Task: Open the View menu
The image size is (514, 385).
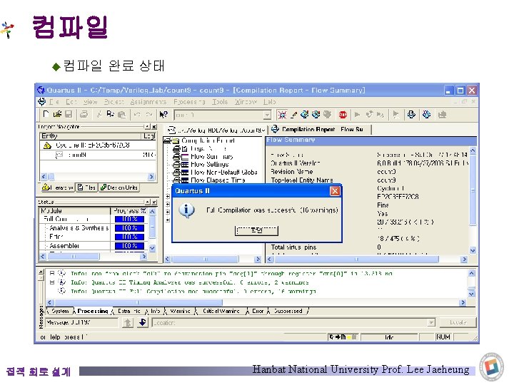Action: pyautogui.click(x=90, y=102)
